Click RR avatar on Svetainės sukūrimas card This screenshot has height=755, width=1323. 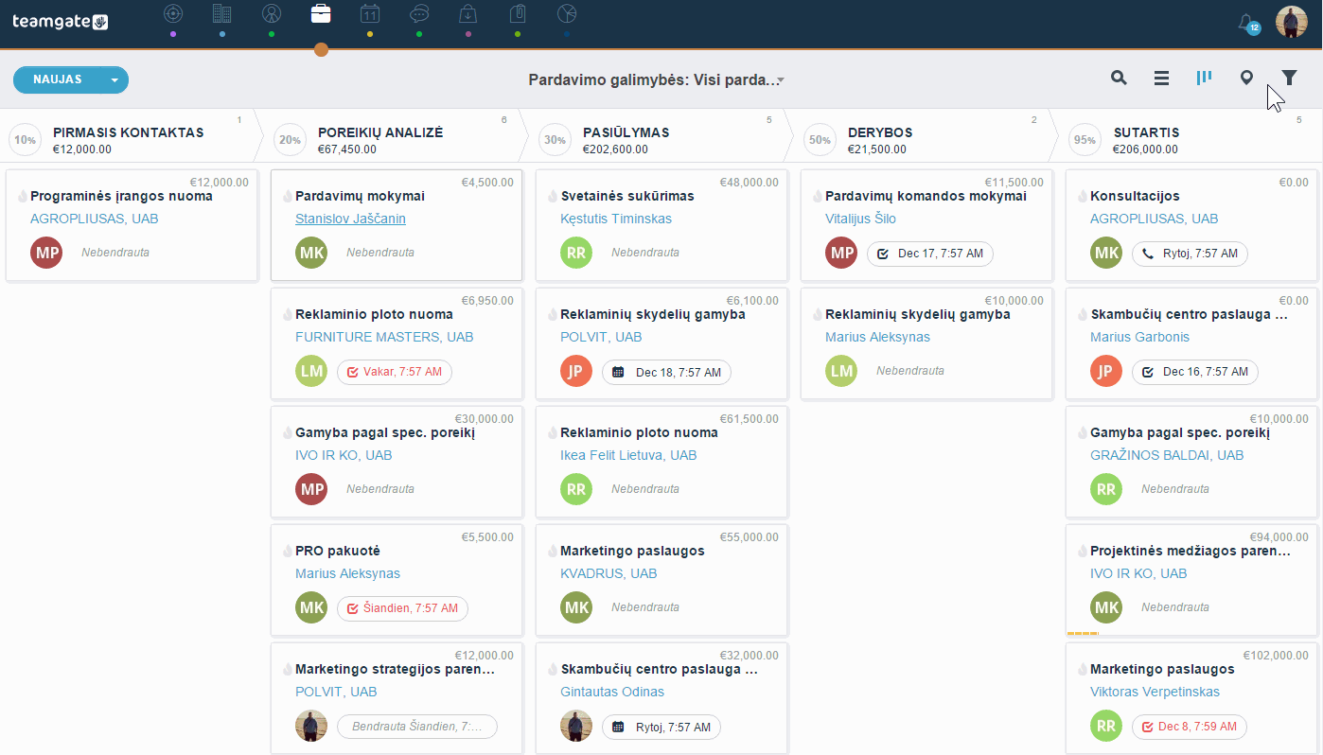pyautogui.click(x=576, y=253)
